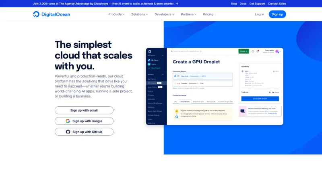Expand the Partners menu

(188, 14)
